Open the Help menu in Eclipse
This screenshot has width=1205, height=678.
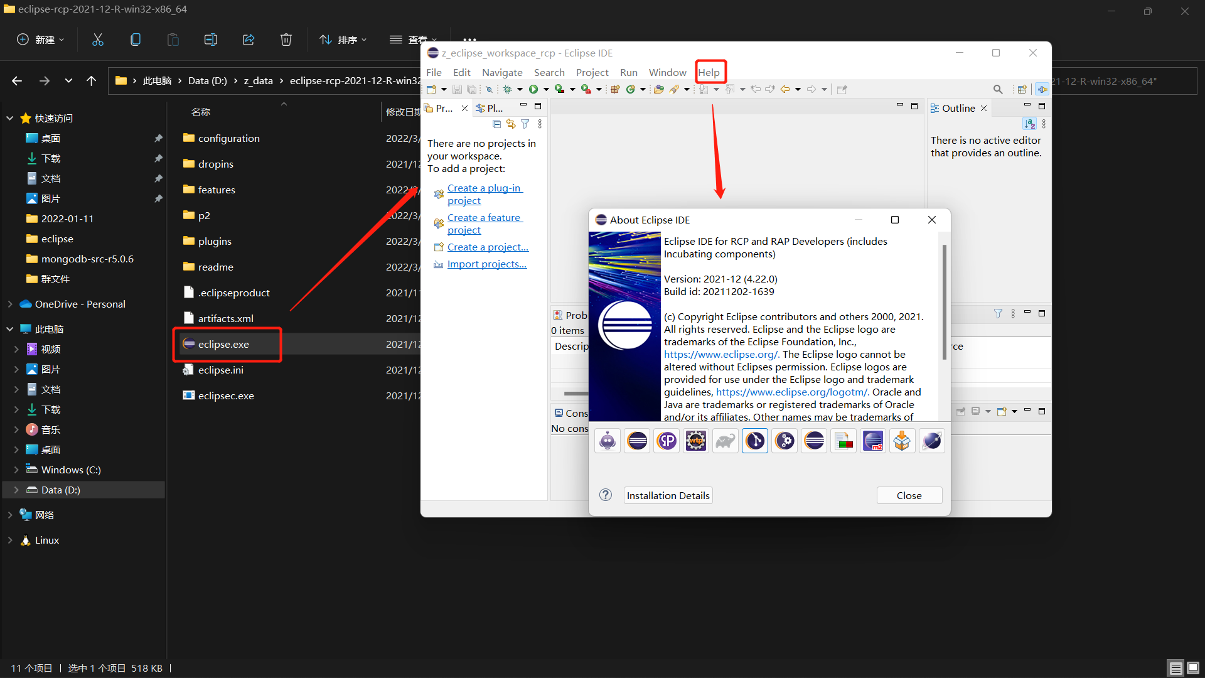710,72
